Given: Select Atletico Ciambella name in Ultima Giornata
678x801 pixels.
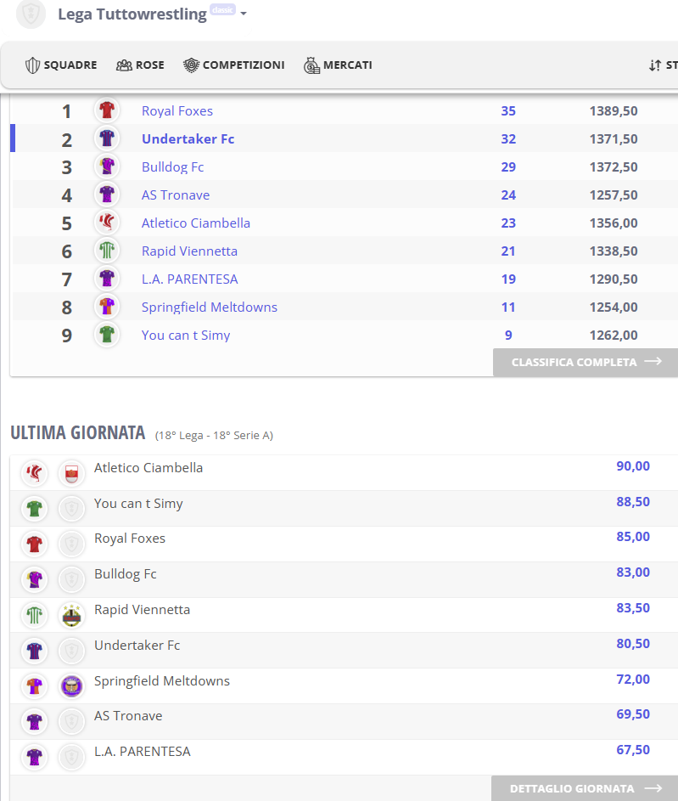Looking at the screenshot, I should pos(148,468).
